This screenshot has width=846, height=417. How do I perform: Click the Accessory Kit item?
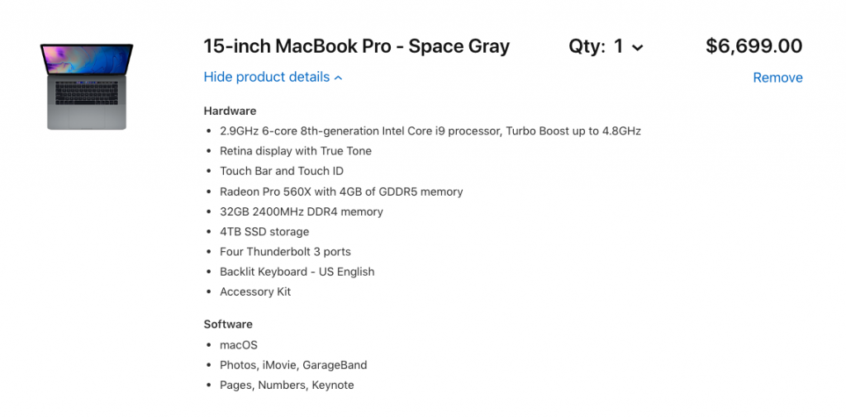click(x=255, y=291)
